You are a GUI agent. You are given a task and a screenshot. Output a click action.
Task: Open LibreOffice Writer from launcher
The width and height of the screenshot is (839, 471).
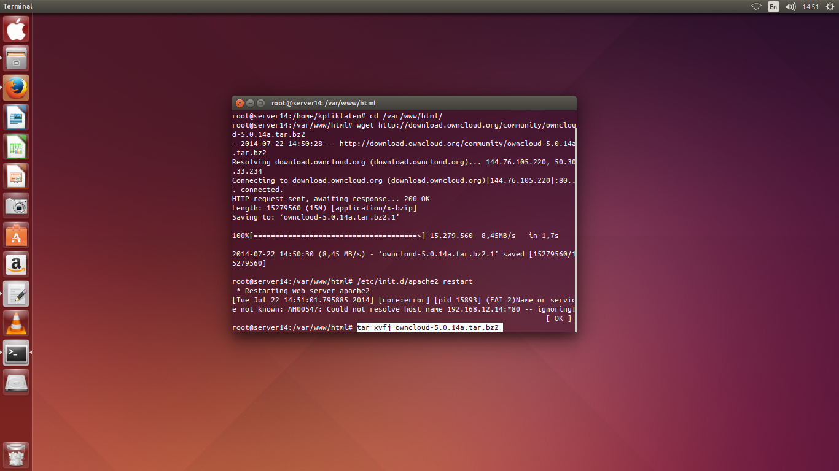16,117
